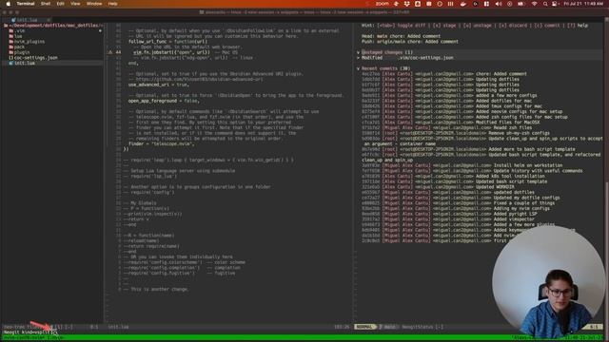
Task: Open the Help menu
Action: point(112,4)
